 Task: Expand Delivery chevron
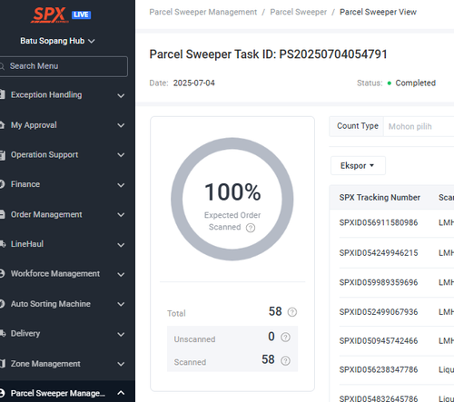pos(121,335)
